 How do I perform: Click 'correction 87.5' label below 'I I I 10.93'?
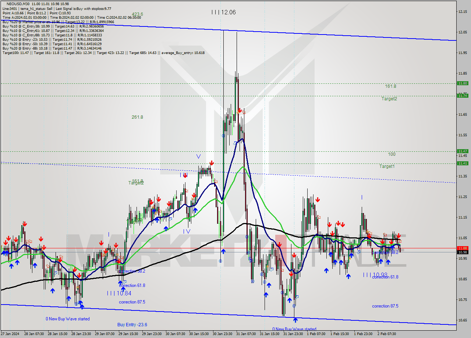[x=385, y=306]
